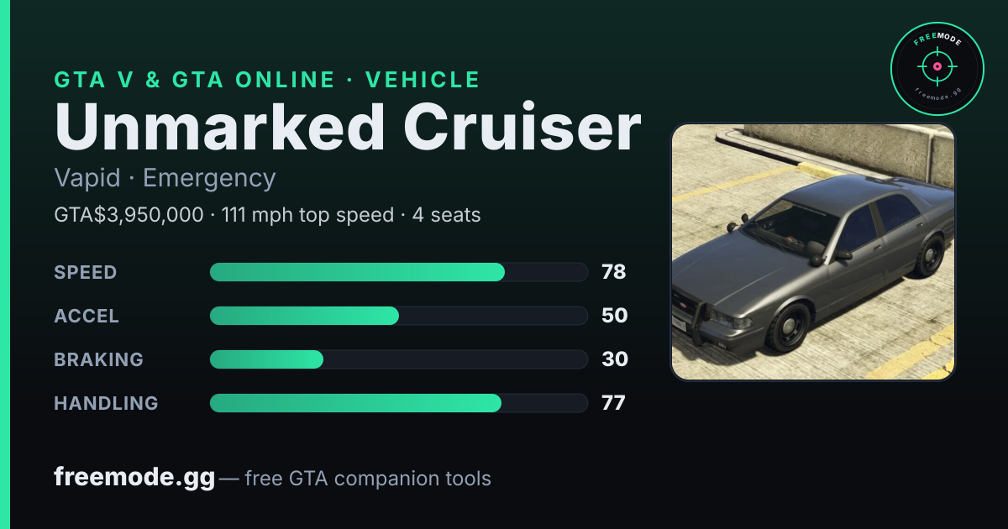Screen dimensions: 1008x529
Task: Click the Vapid · Emergency subtitle
Action: (165, 178)
